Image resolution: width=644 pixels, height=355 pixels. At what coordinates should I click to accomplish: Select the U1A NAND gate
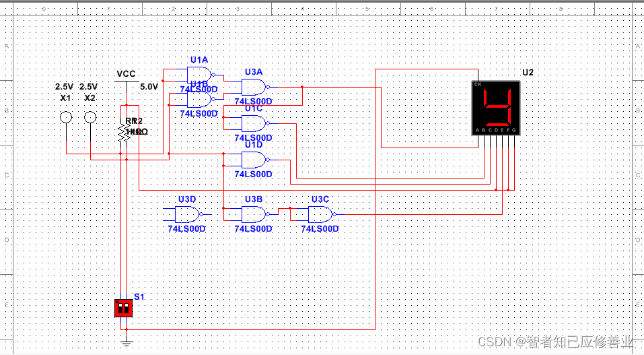200,75
